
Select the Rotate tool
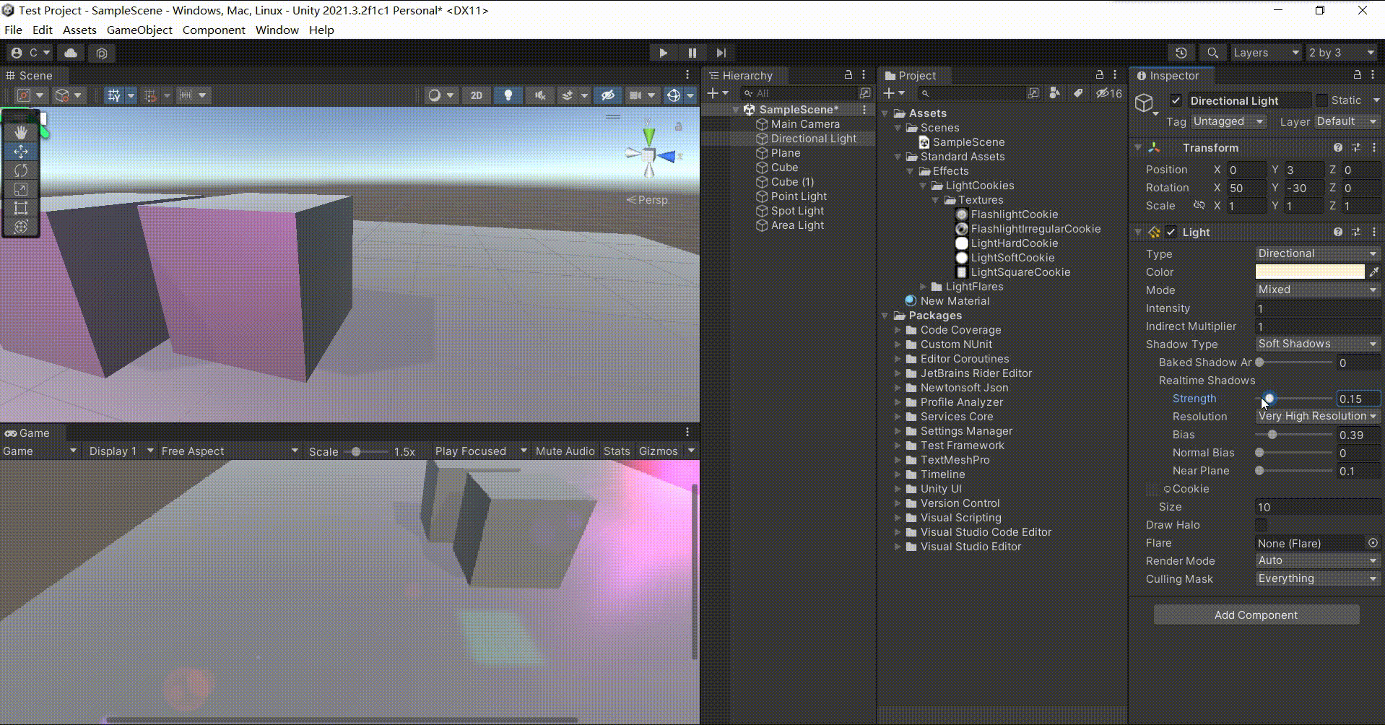coord(21,170)
